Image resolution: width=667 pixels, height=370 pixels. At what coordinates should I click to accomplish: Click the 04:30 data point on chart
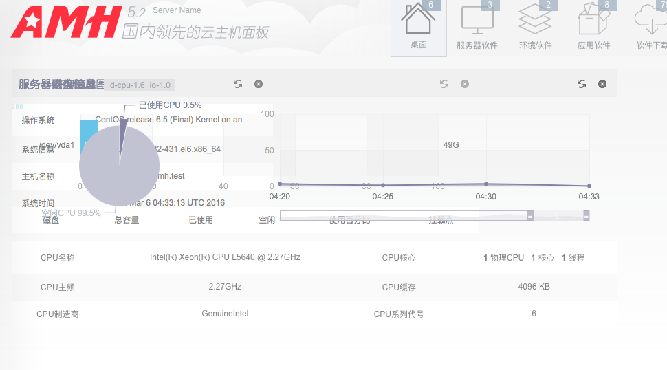coord(486,184)
